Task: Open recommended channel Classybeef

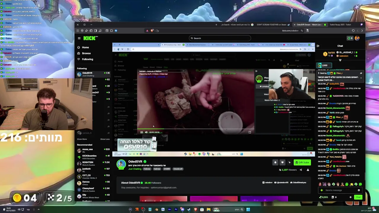Action: (94, 189)
